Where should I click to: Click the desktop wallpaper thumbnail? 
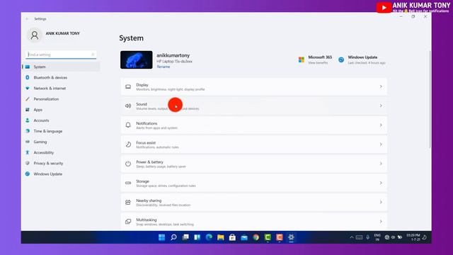[x=137, y=59]
